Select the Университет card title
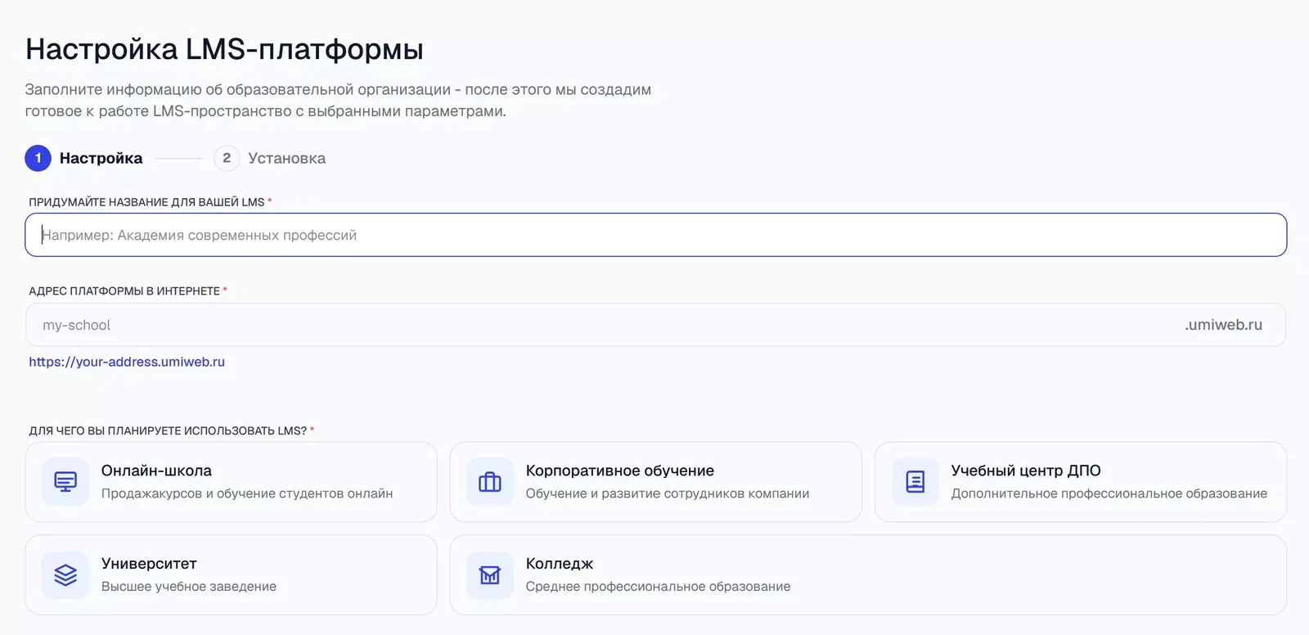This screenshot has height=635, width=1309. (x=149, y=564)
